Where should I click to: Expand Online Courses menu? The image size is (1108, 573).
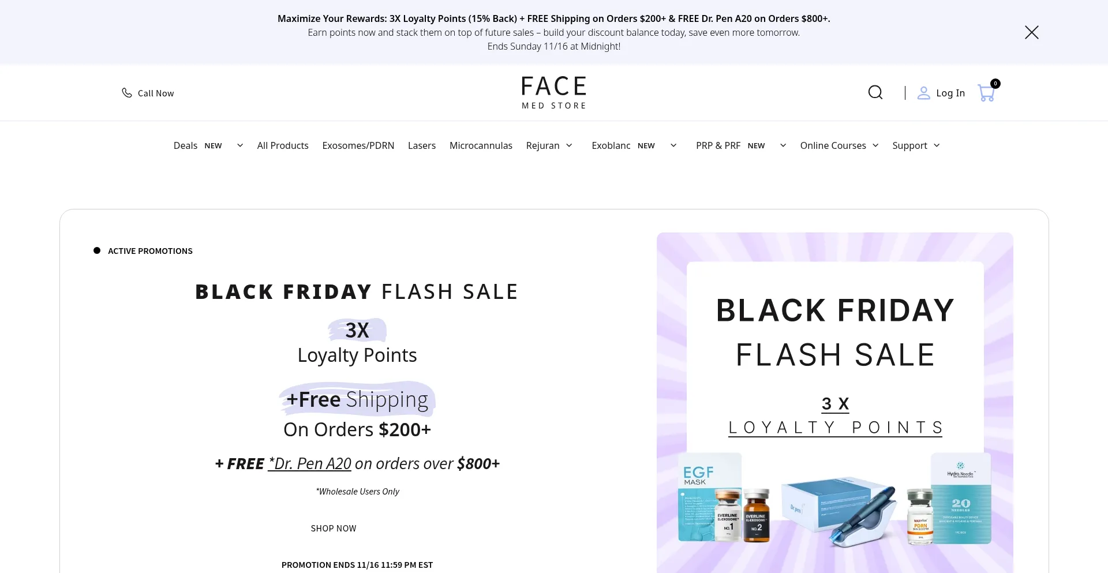pyautogui.click(x=875, y=145)
